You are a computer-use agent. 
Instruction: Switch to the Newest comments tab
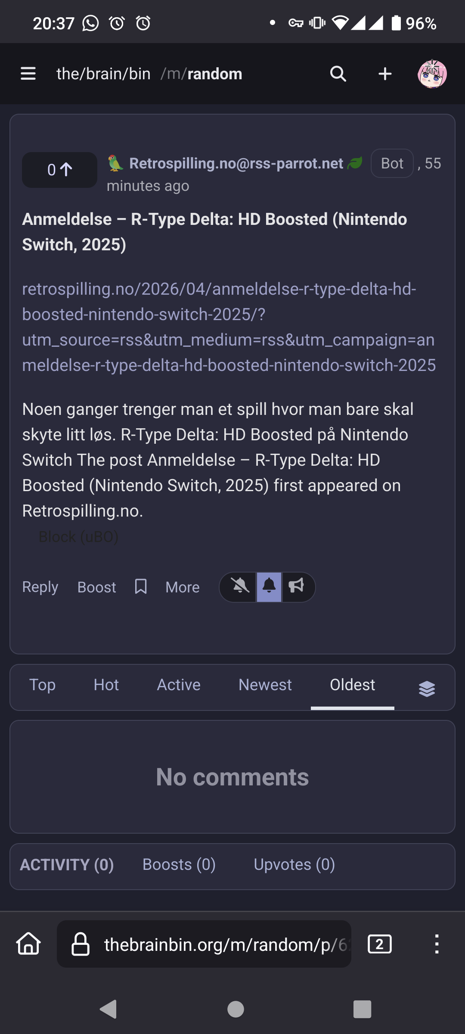265,685
